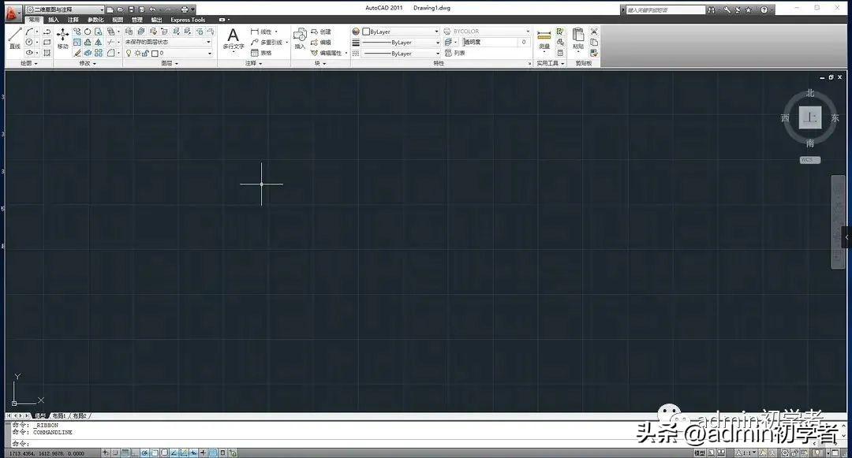Click the Save icon in quick access toolbar
This screenshot has height=458, width=852.
click(x=131, y=9)
